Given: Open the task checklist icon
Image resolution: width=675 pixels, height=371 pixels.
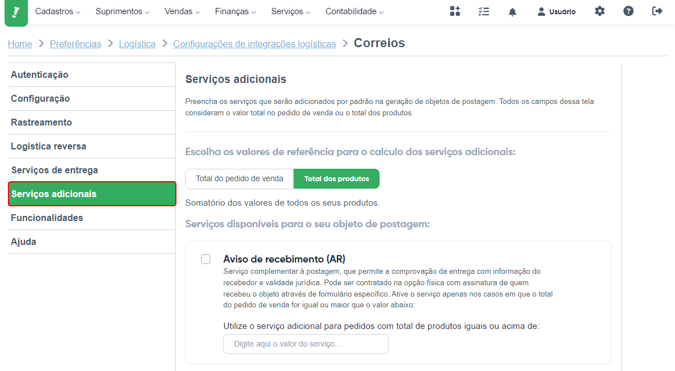Looking at the screenshot, I should tap(484, 11).
